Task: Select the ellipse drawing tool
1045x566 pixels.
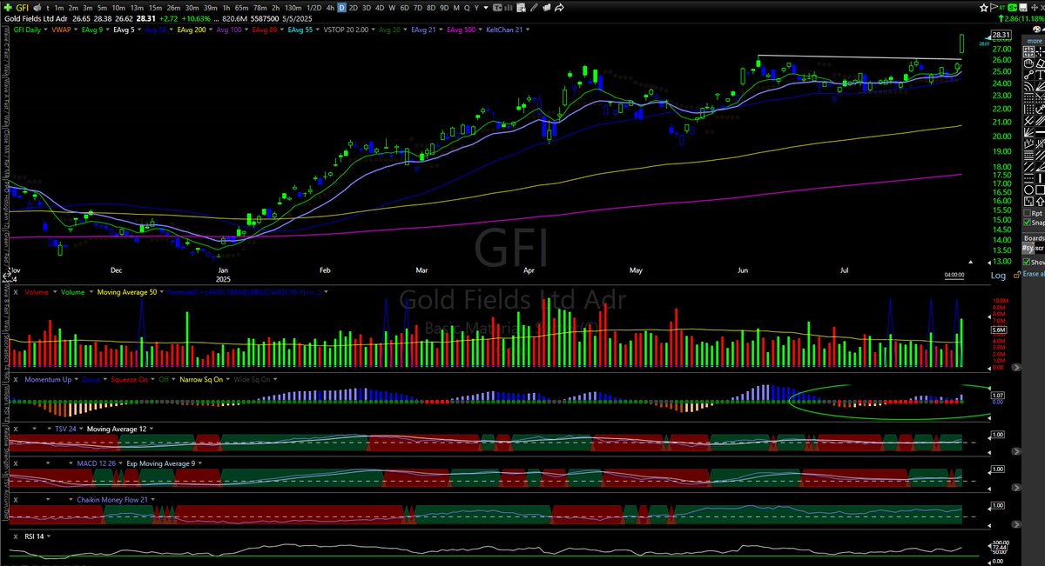Action: click(1028, 190)
